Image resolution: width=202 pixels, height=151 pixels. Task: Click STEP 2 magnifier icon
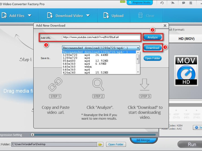[x=98, y=85]
